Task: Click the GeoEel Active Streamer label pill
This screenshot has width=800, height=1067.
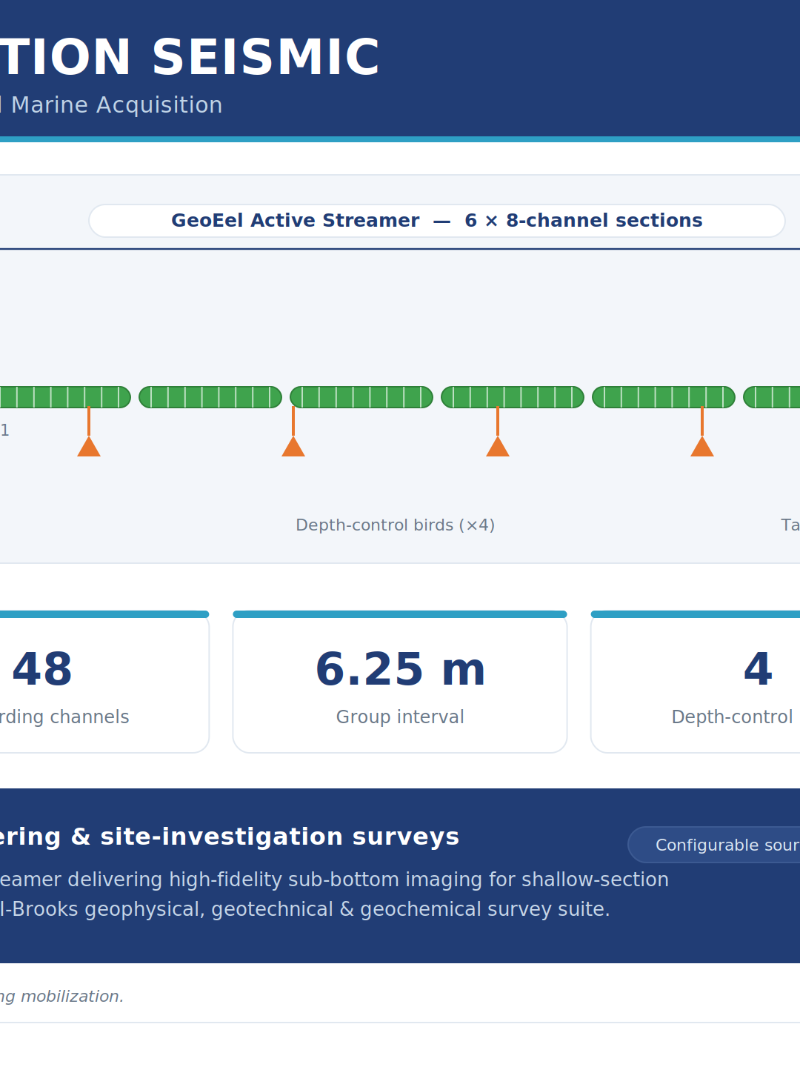Action: click(437, 221)
